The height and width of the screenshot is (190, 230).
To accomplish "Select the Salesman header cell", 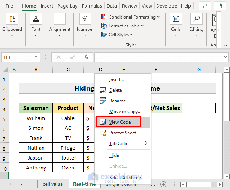I will [x=36, y=108].
